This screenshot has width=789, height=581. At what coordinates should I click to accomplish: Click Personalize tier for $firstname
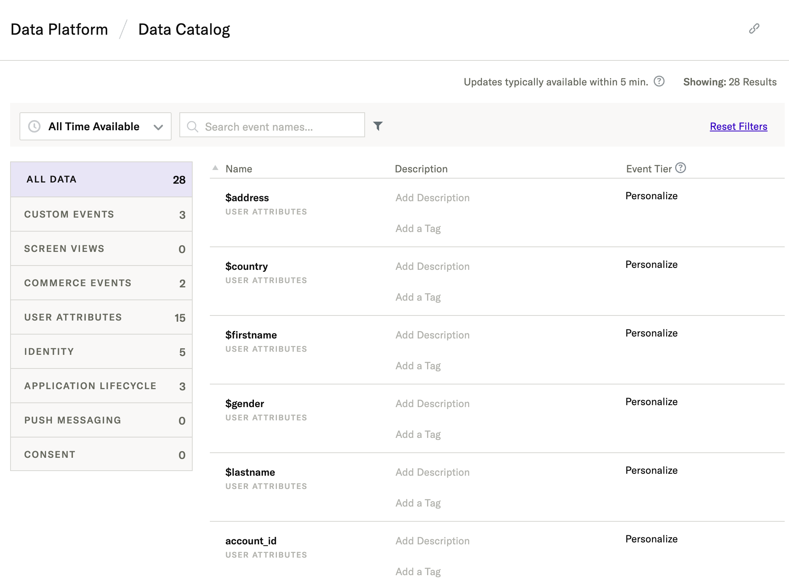(x=651, y=333)
